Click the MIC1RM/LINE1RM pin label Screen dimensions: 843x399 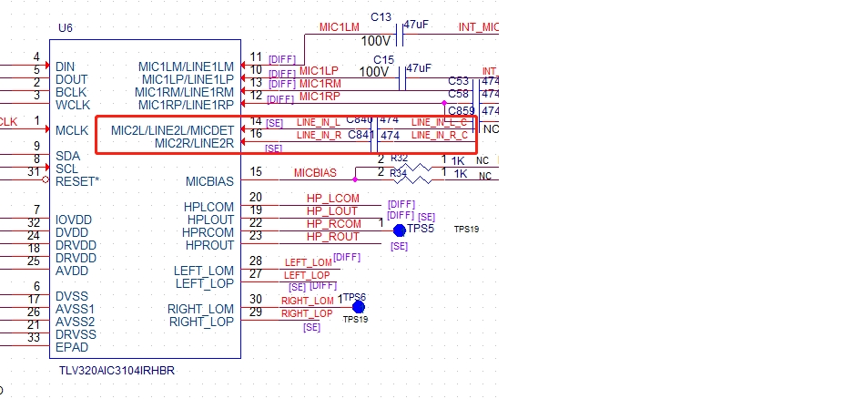coord(185,93)
